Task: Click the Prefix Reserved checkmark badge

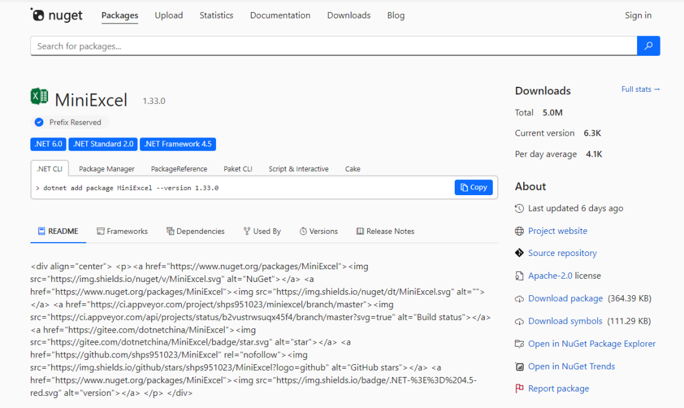Action: (x=39, y=122)
